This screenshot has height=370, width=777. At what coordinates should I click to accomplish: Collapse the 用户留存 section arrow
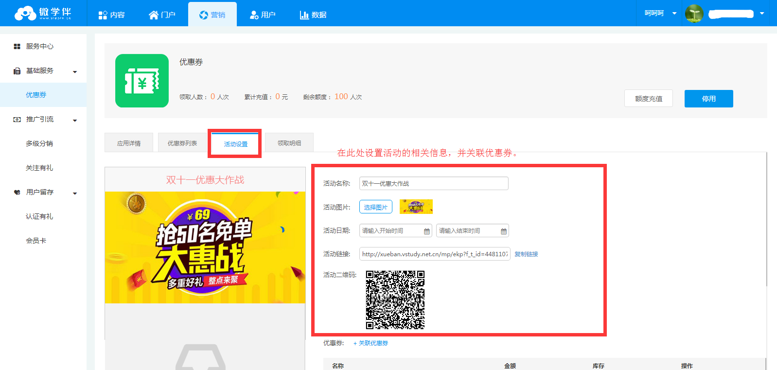[x=75, y=194]
